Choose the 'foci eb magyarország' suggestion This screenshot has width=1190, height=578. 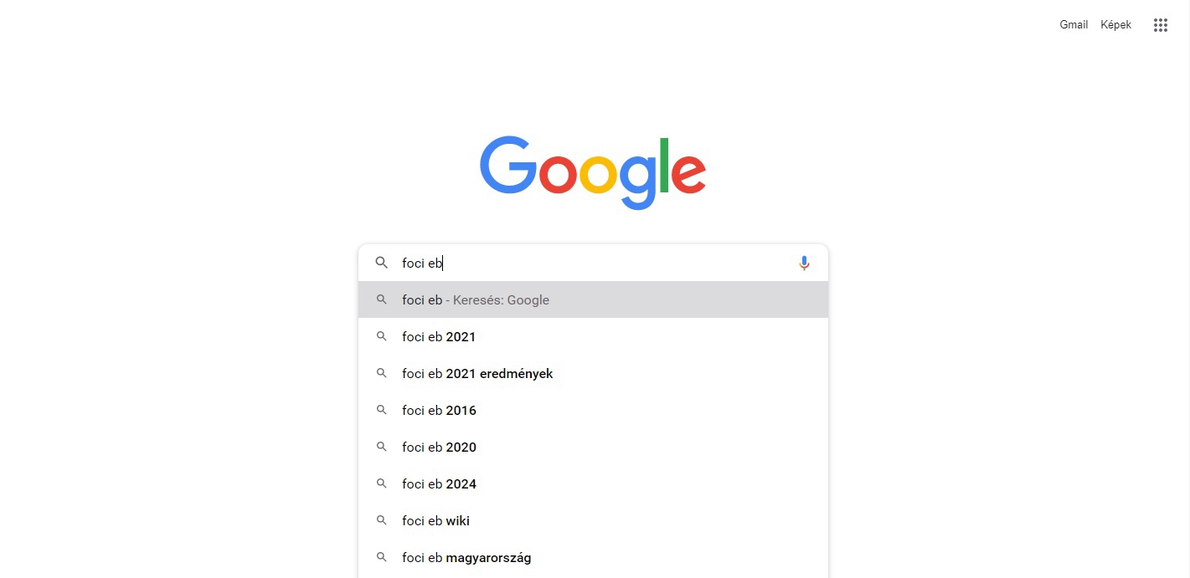click(593, 557)
